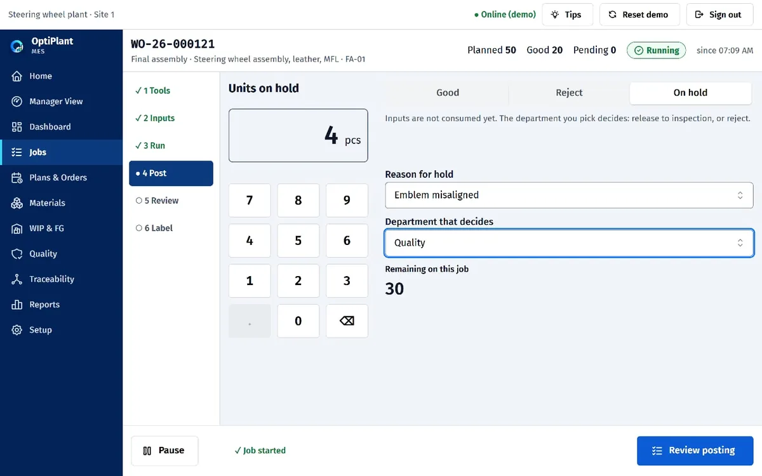Tap keypad digit 2
Viewport: 762px width, 476px height.
click(x=298, y=281)
